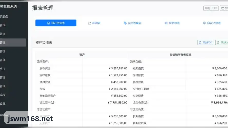Select the 货币资金 row label

click(45, 68)
